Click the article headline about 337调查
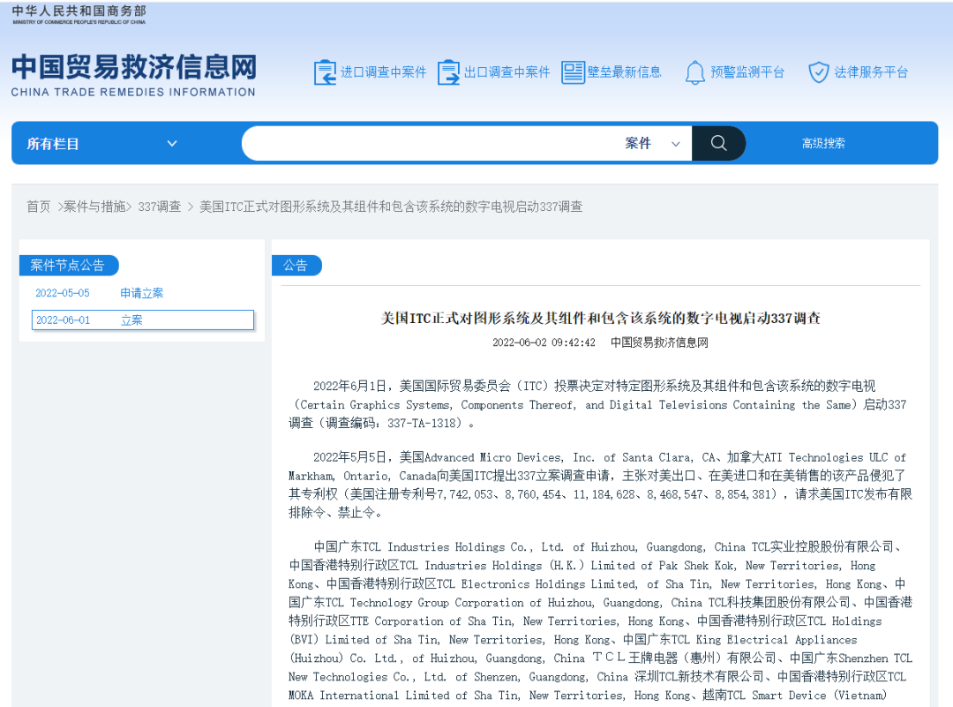The image size is (953, 707). 601,318
